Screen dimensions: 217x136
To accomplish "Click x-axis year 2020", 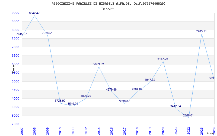I will 163,131.
